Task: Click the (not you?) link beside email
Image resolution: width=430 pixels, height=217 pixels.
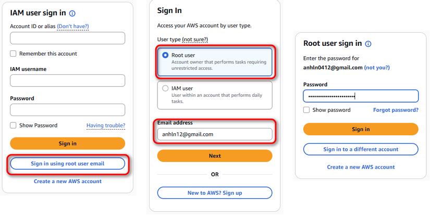Action: 377,68
